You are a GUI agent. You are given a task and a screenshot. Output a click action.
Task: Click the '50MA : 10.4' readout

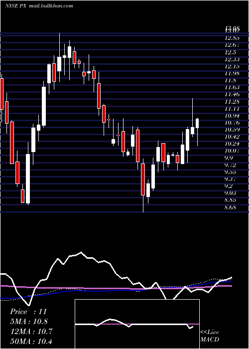pyautogui.click(x=31, y=342)
